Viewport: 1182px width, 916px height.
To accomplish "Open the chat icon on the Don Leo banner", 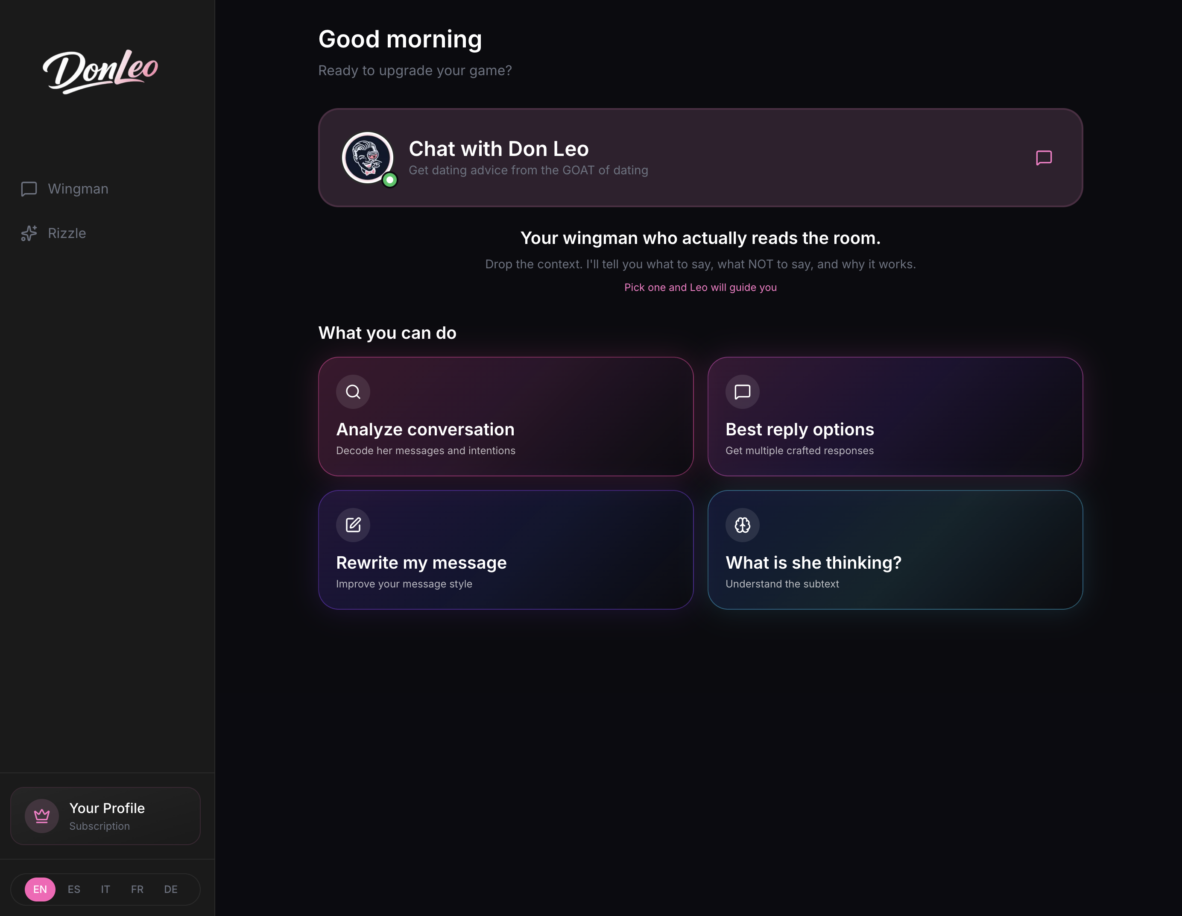I will coord(1044,158).
